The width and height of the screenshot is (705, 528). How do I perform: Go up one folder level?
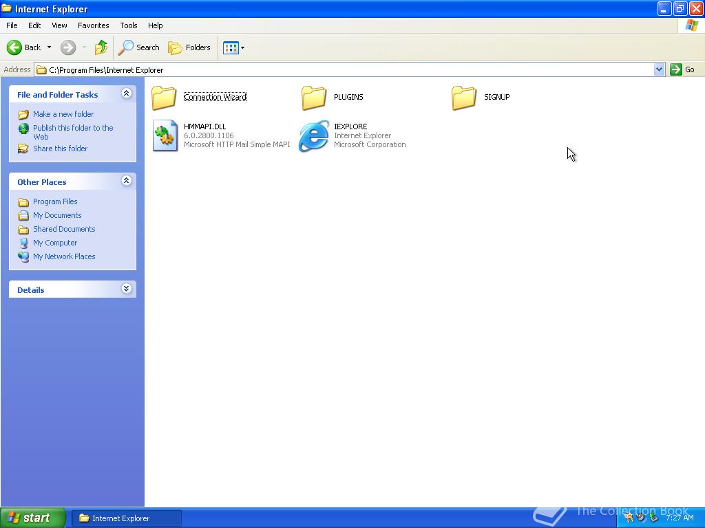coord(101,47)
